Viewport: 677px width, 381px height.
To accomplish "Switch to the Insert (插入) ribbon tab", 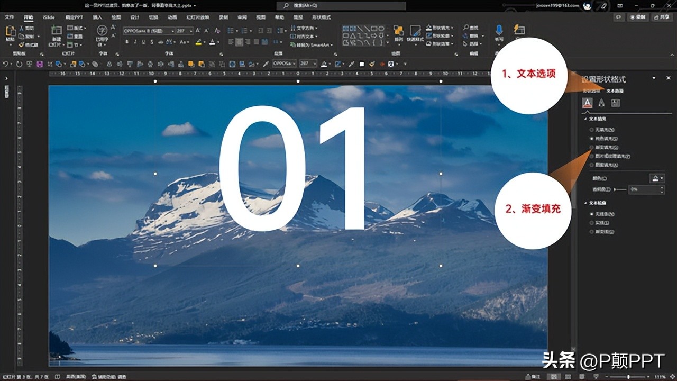I will pos(97,17).
